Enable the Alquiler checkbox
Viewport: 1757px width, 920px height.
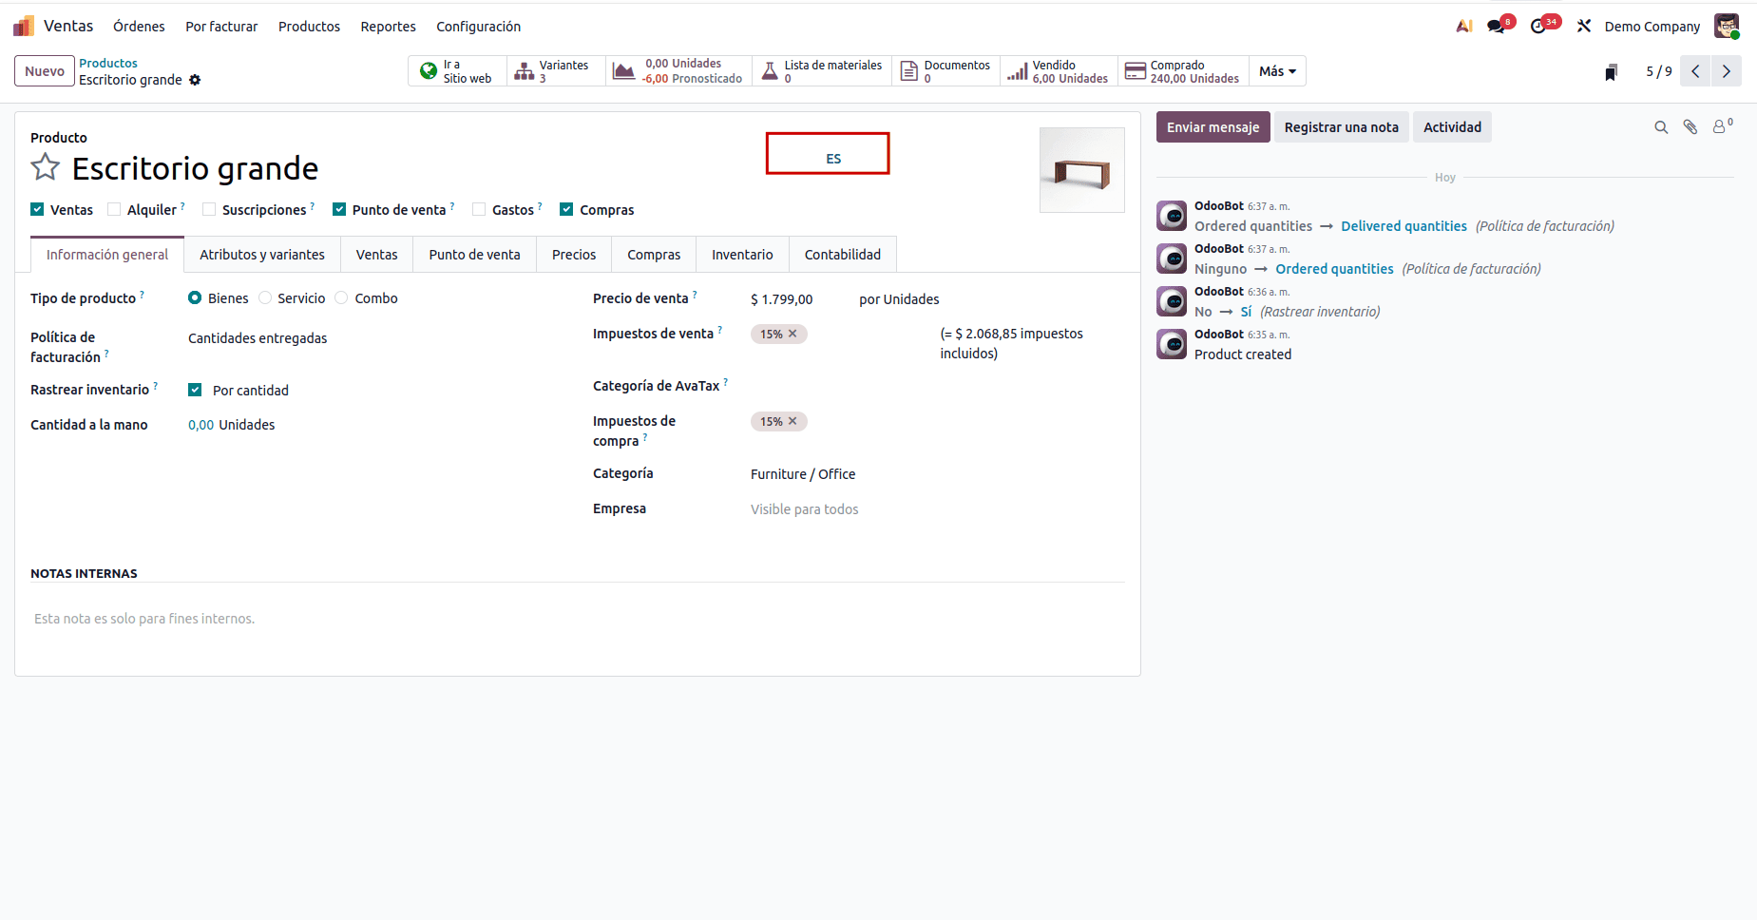(114, 209)
